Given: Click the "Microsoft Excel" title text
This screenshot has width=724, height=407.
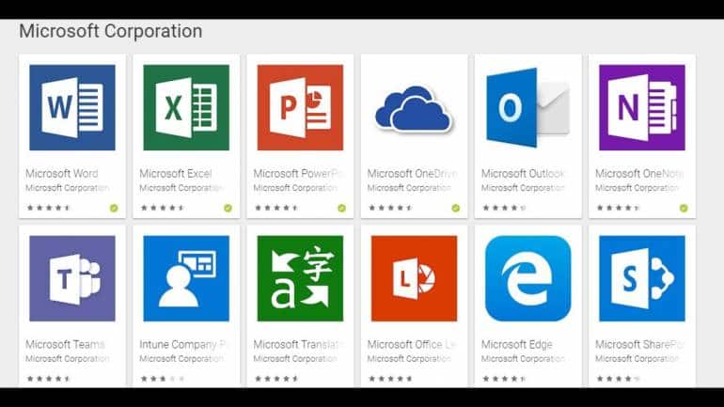Looking at the screenshot, I should 176,174.
